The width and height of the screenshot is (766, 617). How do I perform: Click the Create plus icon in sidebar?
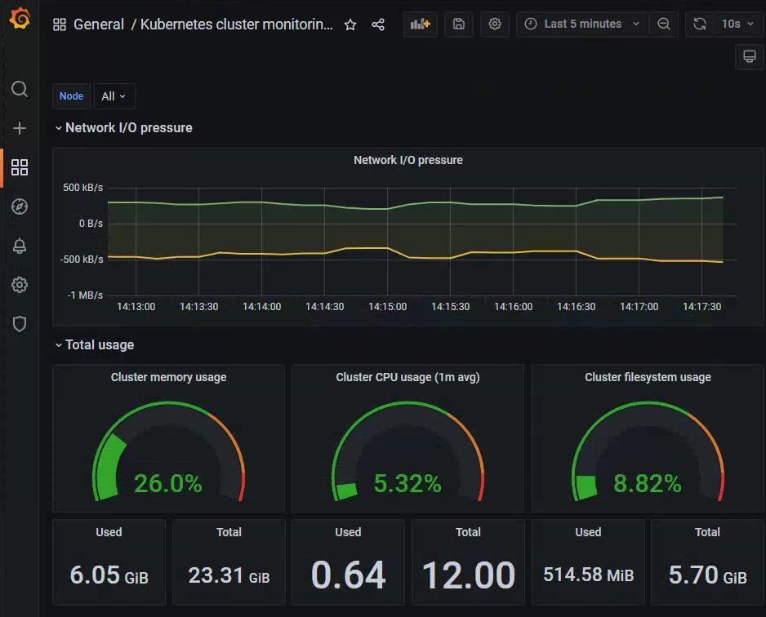coord(20,128)
